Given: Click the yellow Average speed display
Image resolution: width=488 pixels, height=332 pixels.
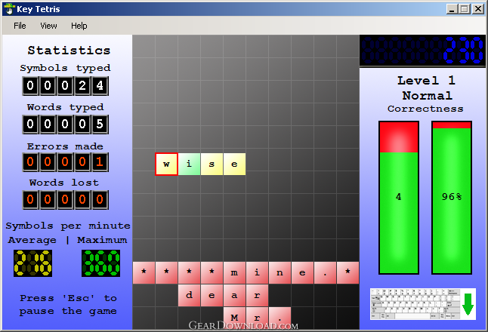Looking at the screenshot, I should pyautogui.click(x=33, y=263).
